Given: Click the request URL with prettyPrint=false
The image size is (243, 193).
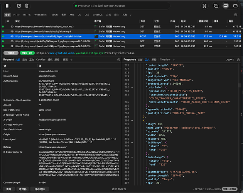Looking at the screenshot, I should pyautogui.click(x=85, y=53).
